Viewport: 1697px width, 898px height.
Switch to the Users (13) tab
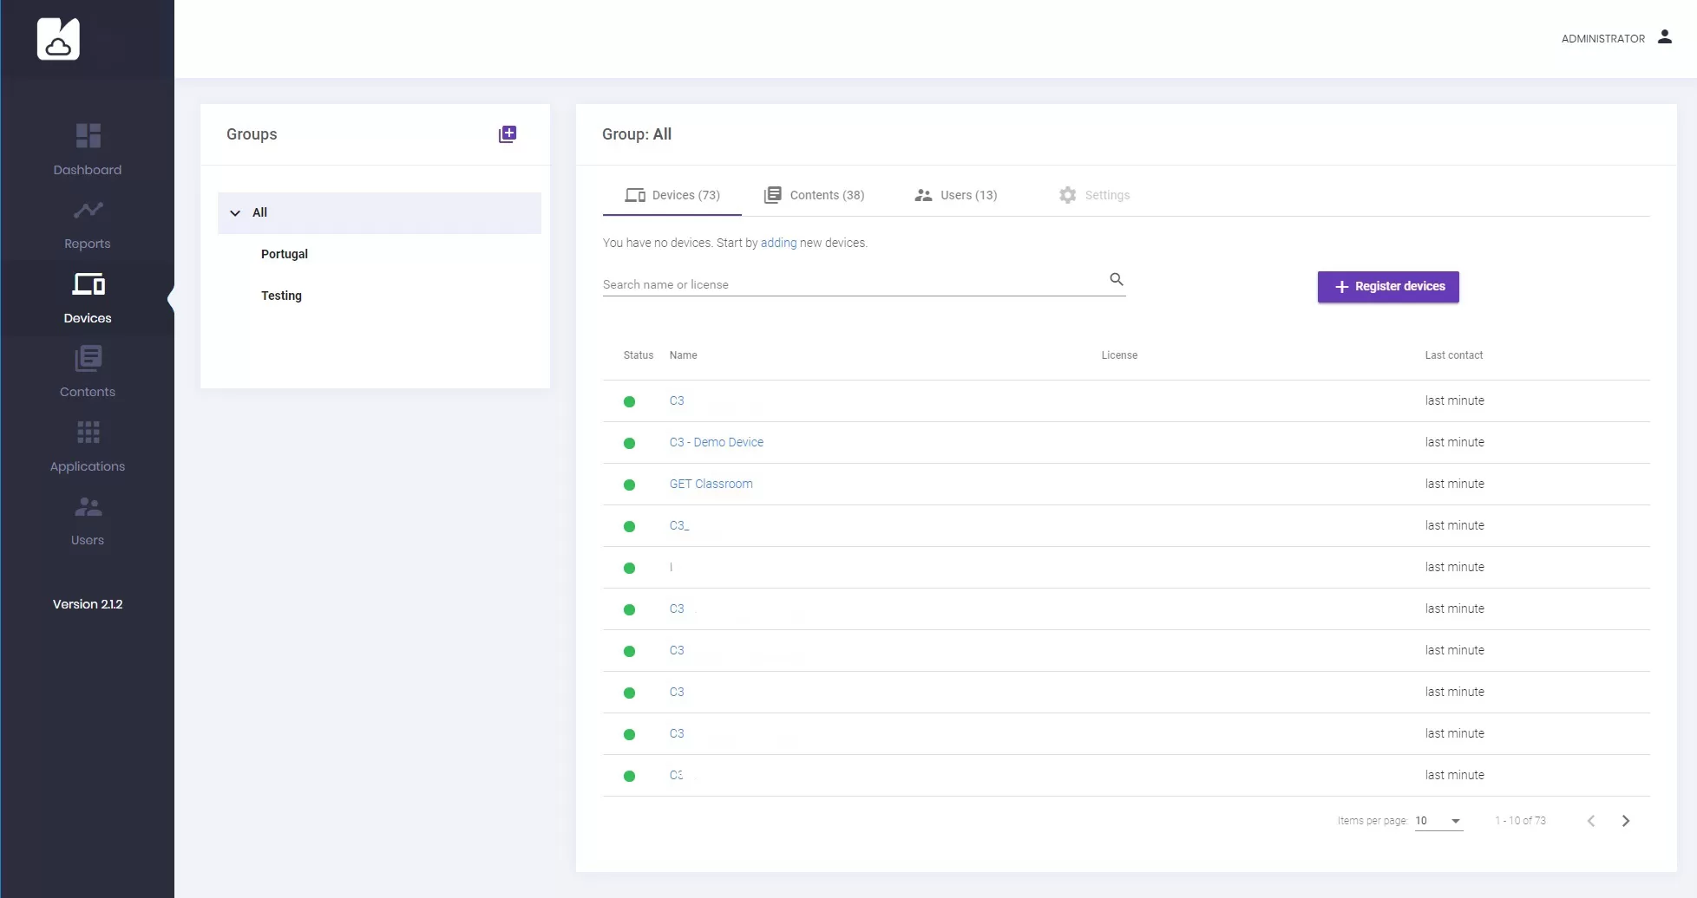[x=956, y=195]
